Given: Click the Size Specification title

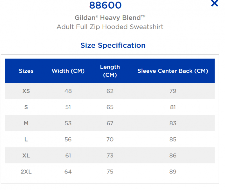Looking at the screenshot, I should [x=113, y=45].
